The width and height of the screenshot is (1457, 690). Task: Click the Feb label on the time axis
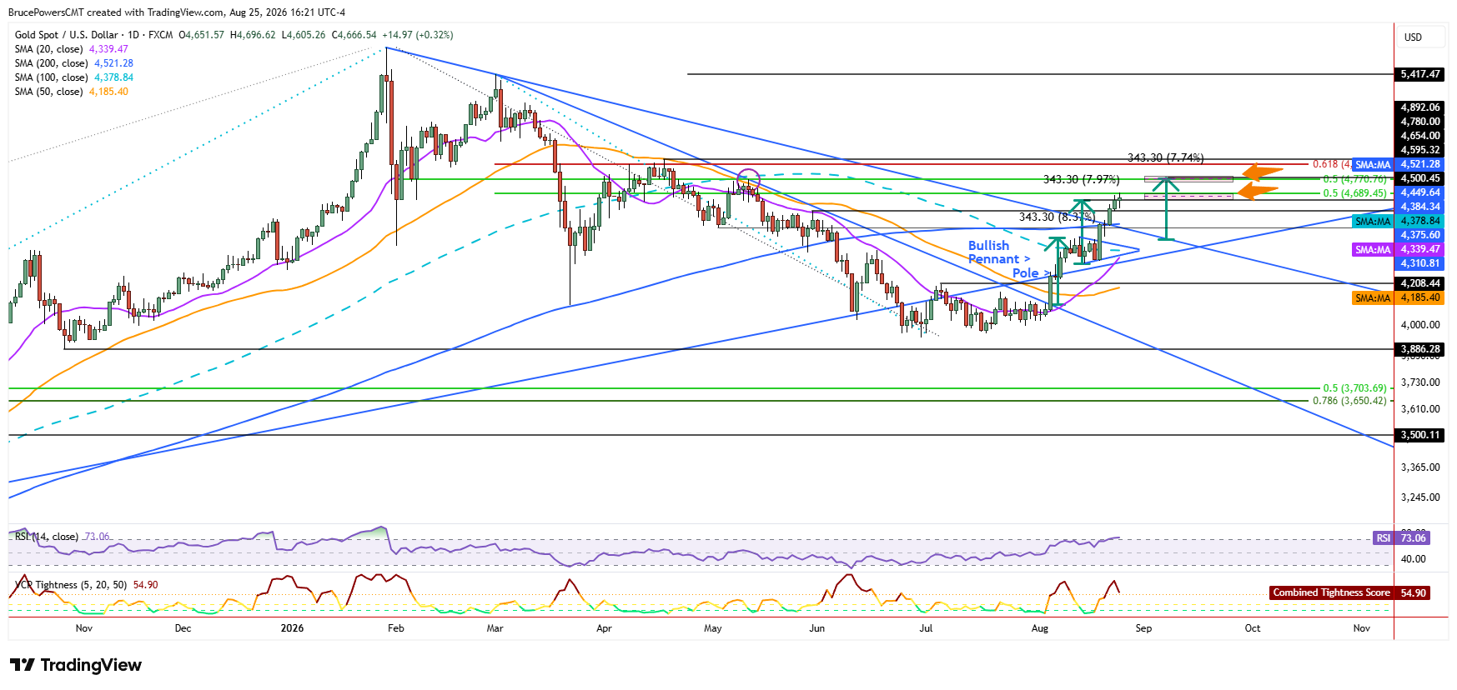coord(396,628)
